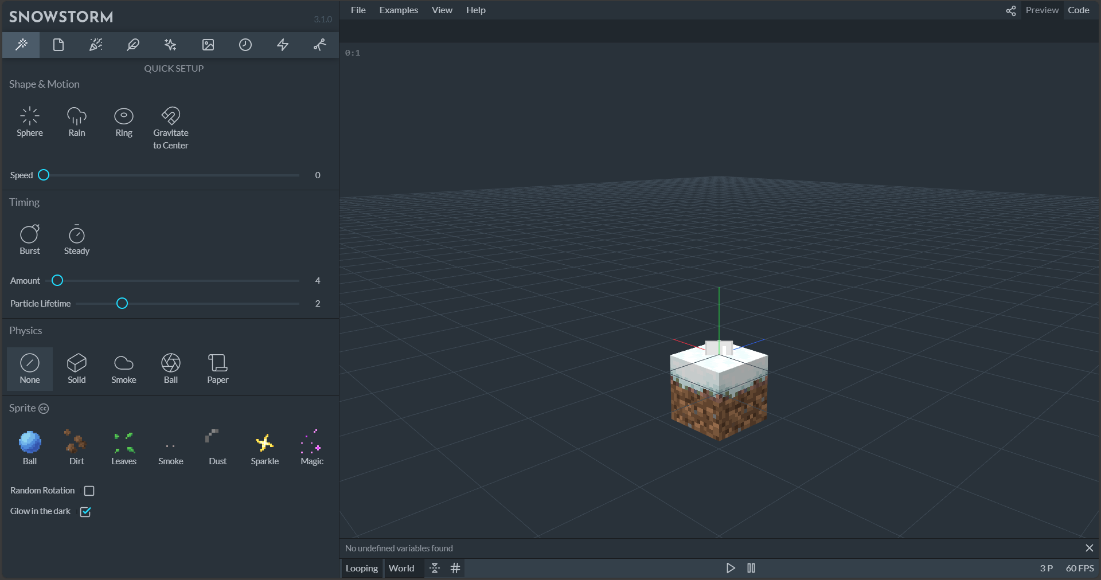Image resolution: width=1101 pixels, height=580 pixels.
Task: Select the Solid physics option
Action: (x=77, y=369)
